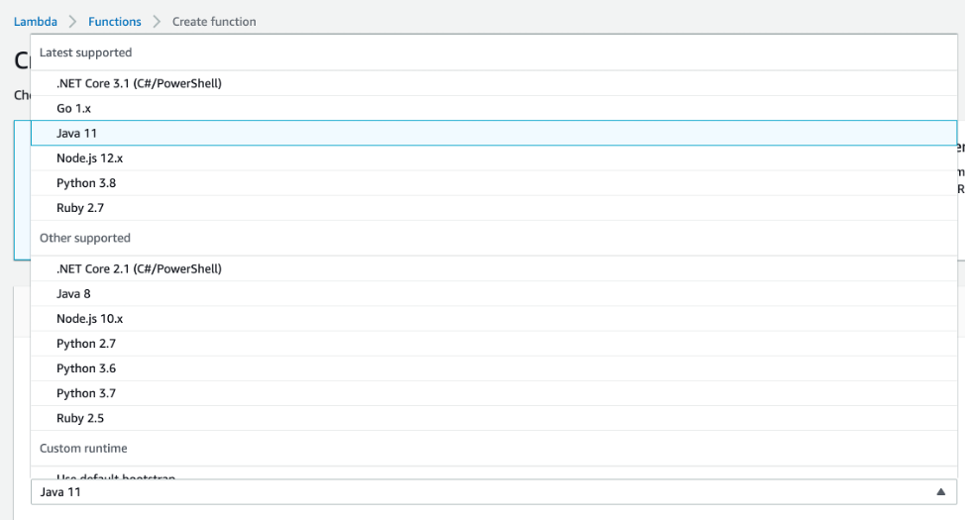Choose Ruby 2.7 runtime
This screenshot has width=965, height=520.
point(80,208)
